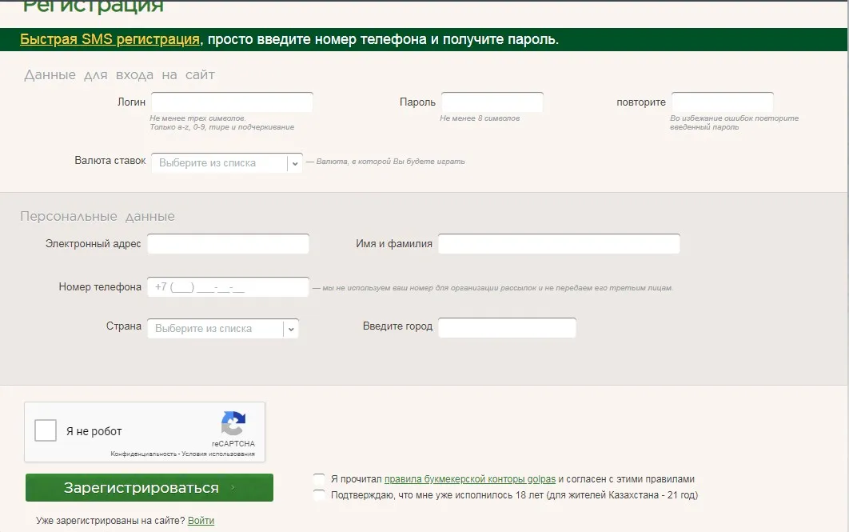The width and height of the screenshot is (849, 532).
Task: Click the "Я не робот" label text
Action: (94, 431)
